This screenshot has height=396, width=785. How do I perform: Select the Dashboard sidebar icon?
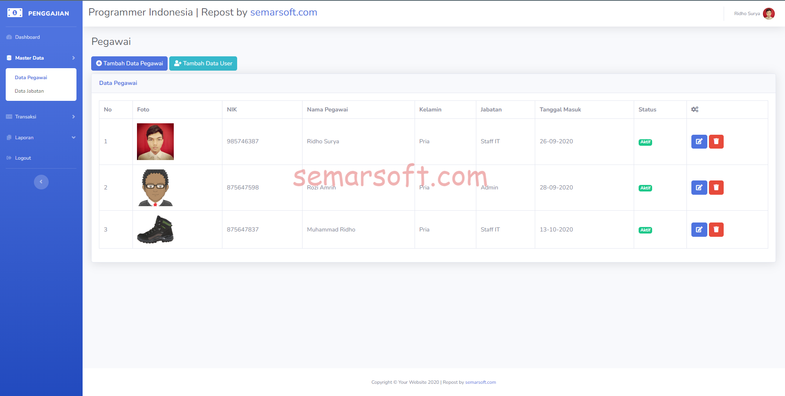9,37
